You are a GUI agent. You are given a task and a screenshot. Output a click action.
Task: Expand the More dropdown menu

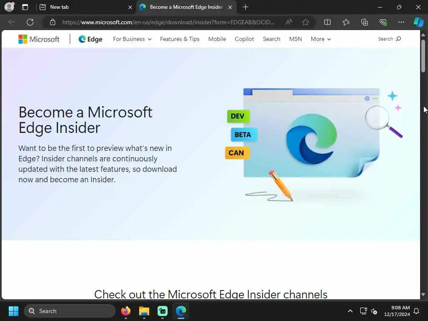pyautogui.click(x=321, y=39)
